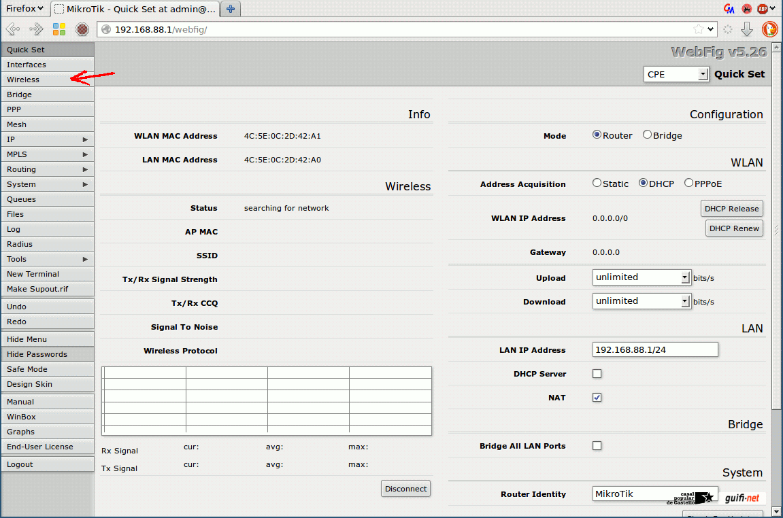Open Design Skin
The image size is (783, 518).
[47, 384]
